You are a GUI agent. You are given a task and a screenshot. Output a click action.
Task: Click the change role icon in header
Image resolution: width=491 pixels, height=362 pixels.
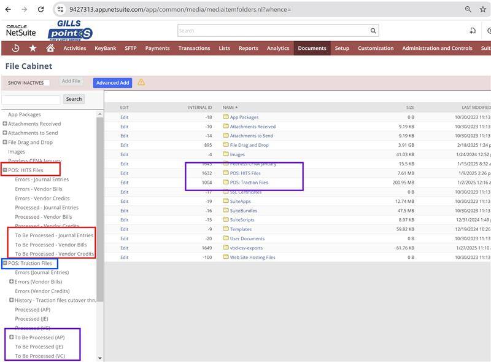click(x=473, y=31)
